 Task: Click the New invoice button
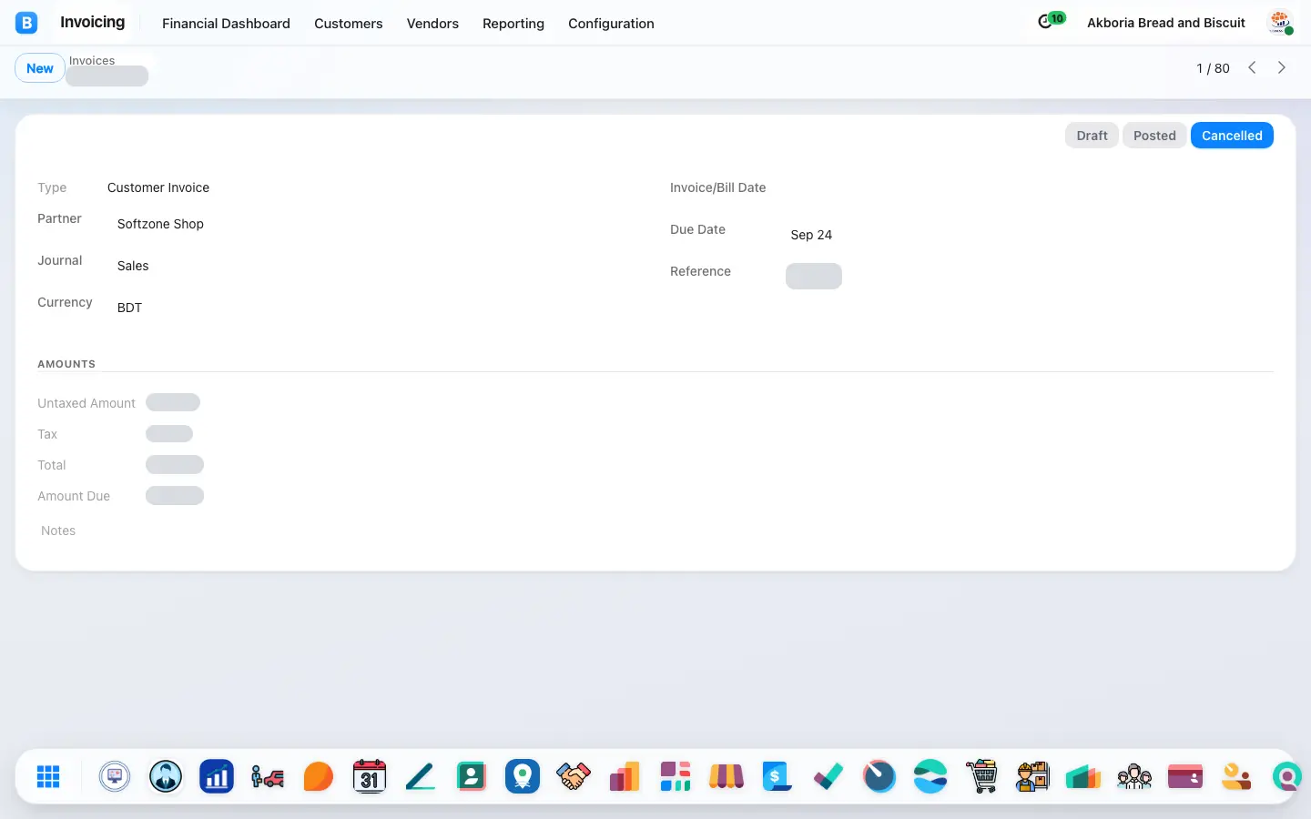[x=40, y=68]
